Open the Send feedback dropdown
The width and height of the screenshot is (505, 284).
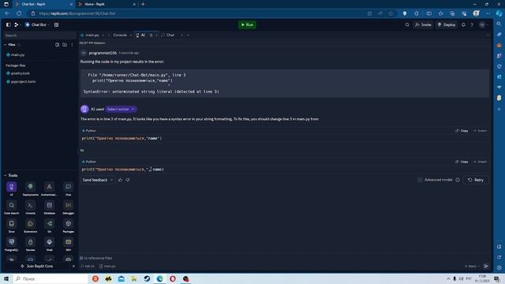tap(98, 180)
